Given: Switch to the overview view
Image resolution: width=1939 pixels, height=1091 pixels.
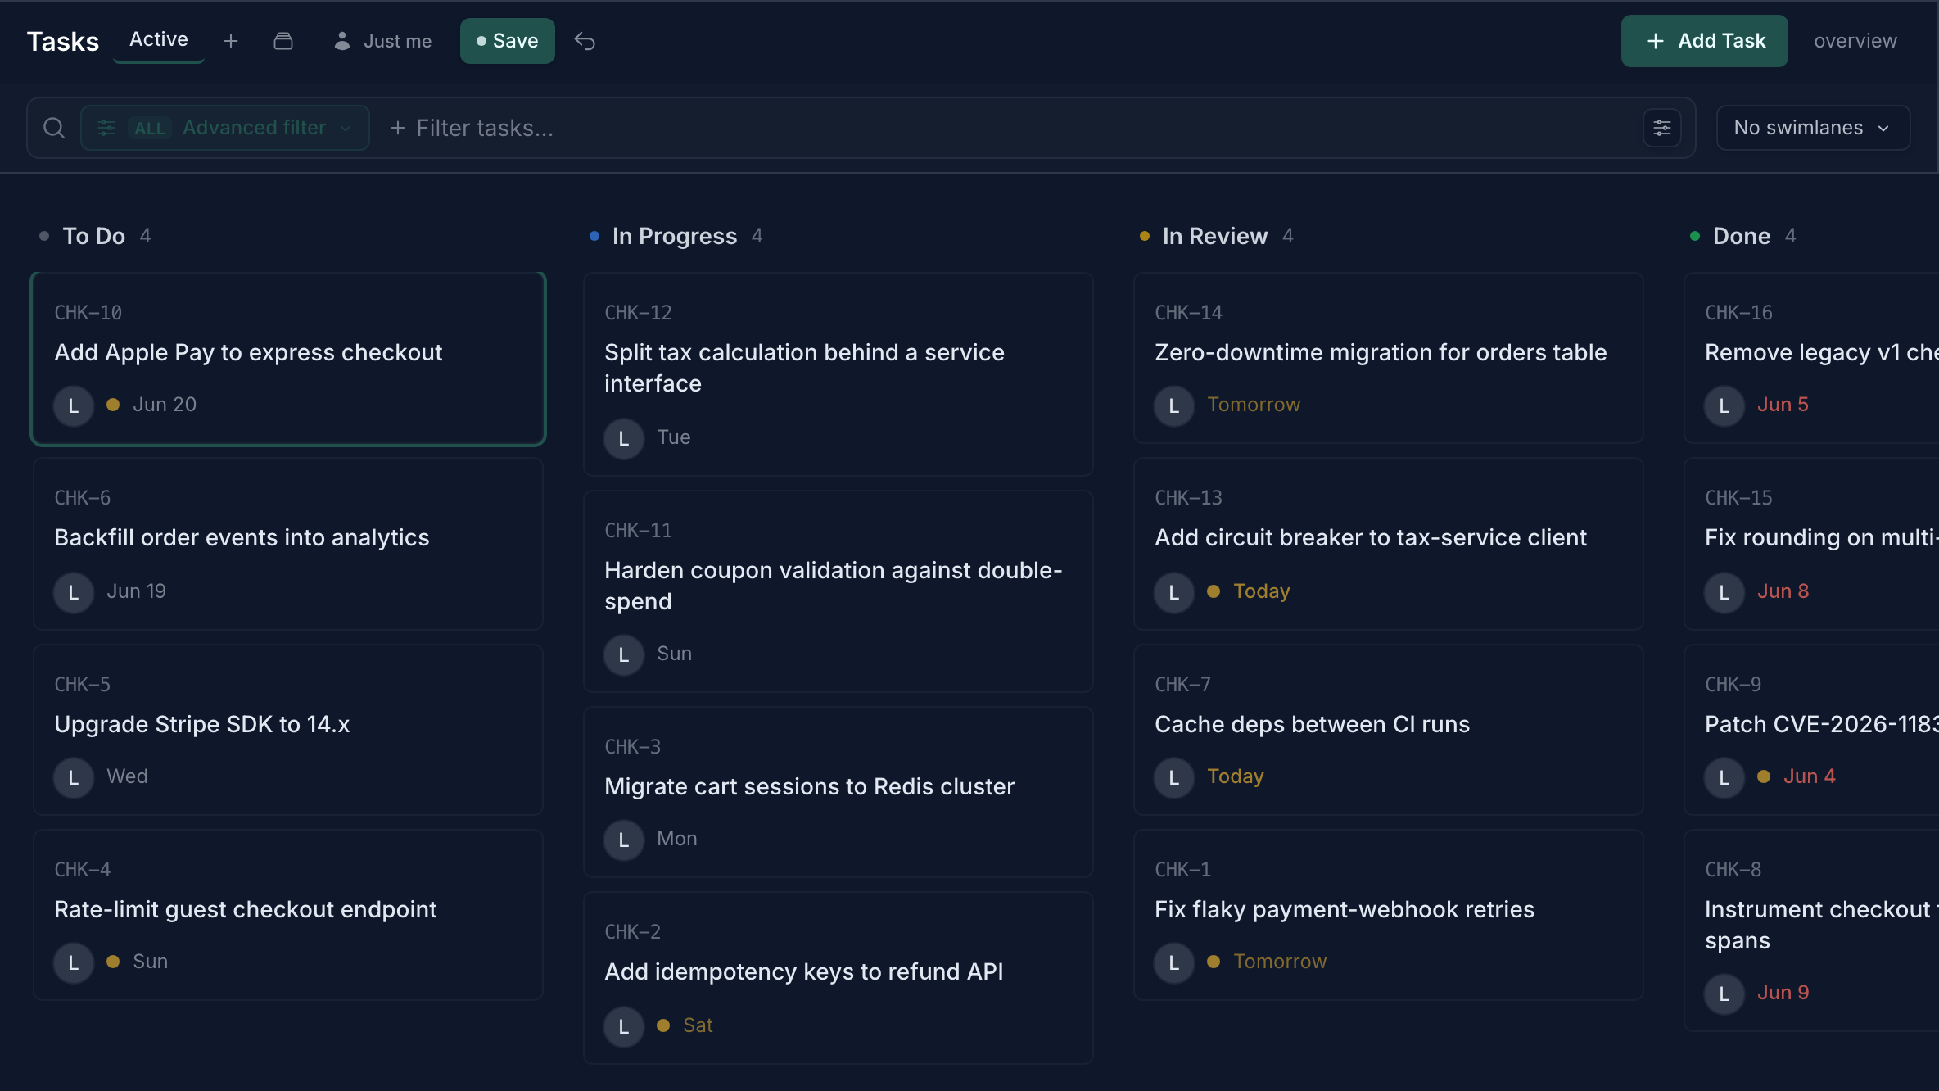Looking at the screenshot, I should click(1855, 41).
